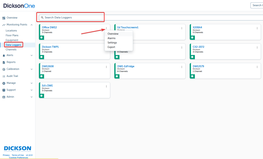Open three-dot menu on X20BA4 card

point(257,28)
